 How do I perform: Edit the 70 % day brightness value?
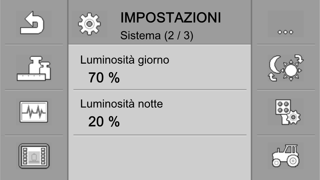[x=104, y=78]
